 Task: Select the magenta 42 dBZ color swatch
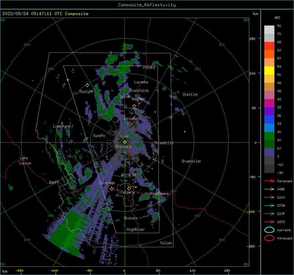click(269, 103)
